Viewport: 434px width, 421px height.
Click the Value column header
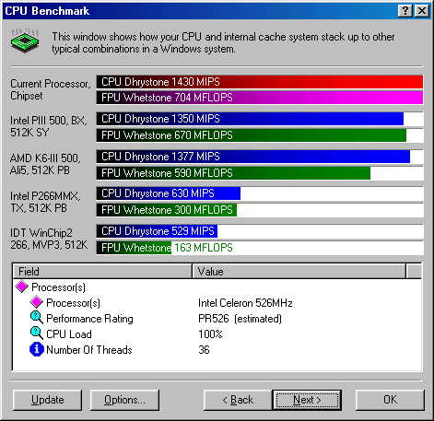299,271
